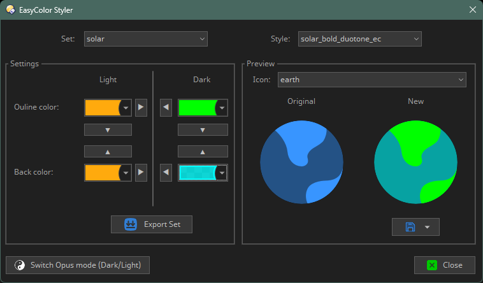Copy Dark outline color to Light using left arrow
Viewport: 483px width, 283px height.
click(x=166, y=108)
